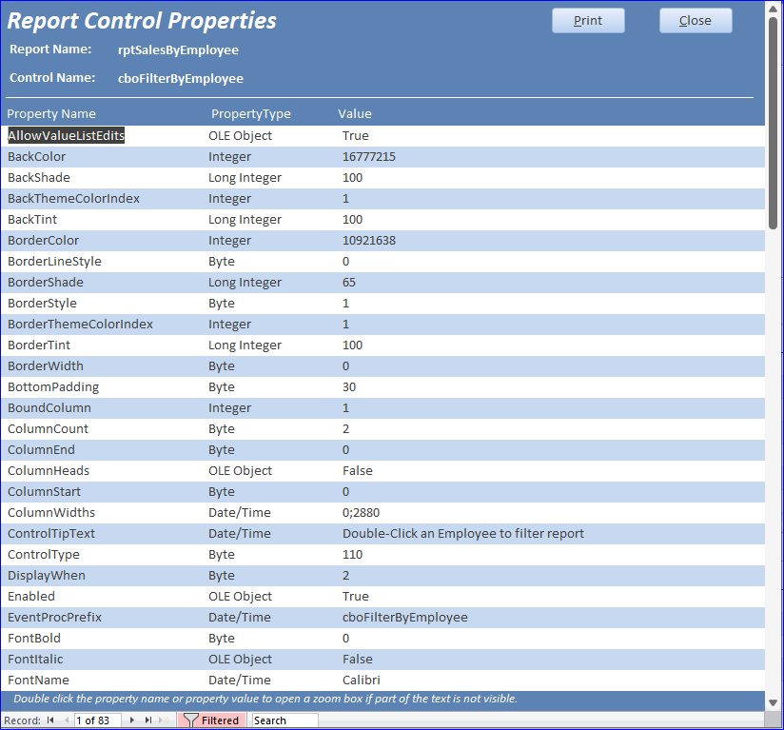784x730 pixels.
Task: Select the DisplayWhen property name
Action: point(47,577)
